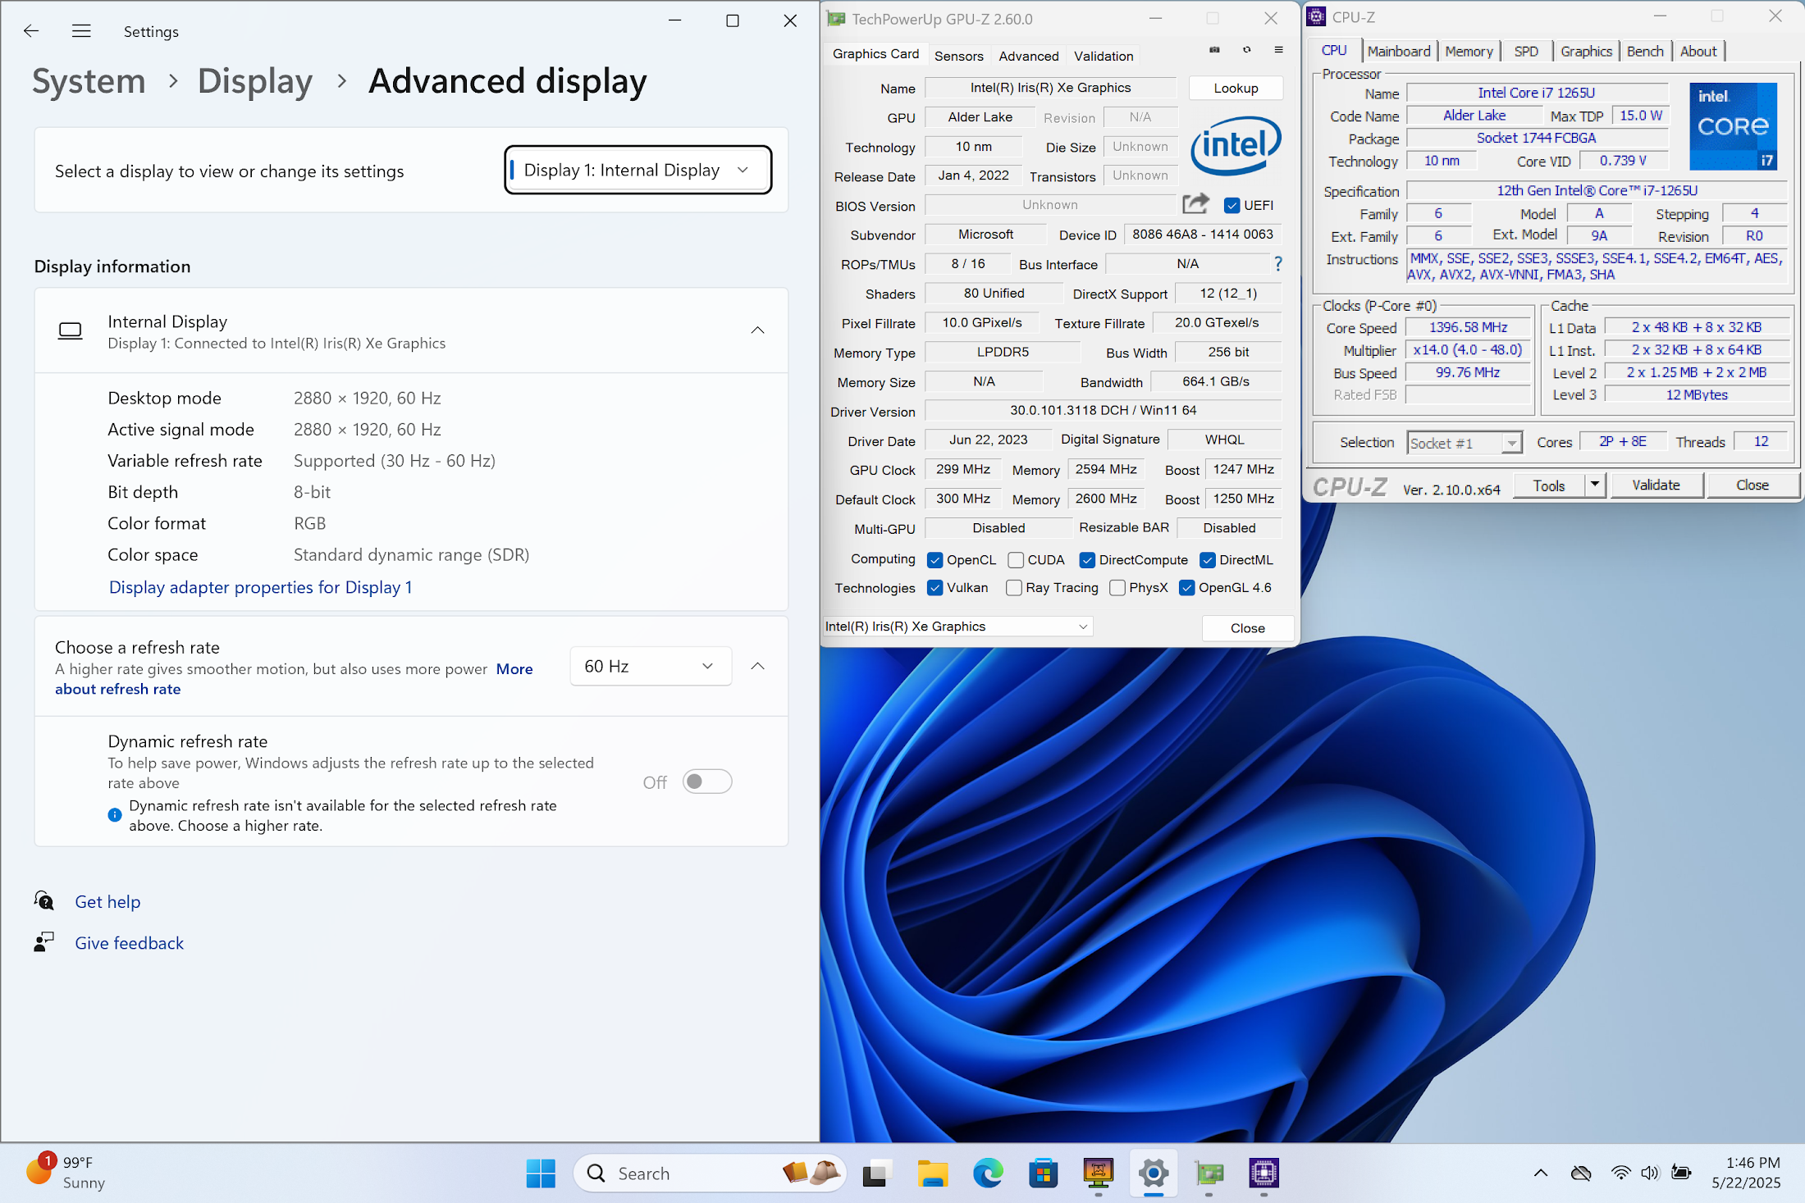The image size is (1805, 1203).
Task: Open Display adapter properties for Display 1
Action: (x=260, y=587)
